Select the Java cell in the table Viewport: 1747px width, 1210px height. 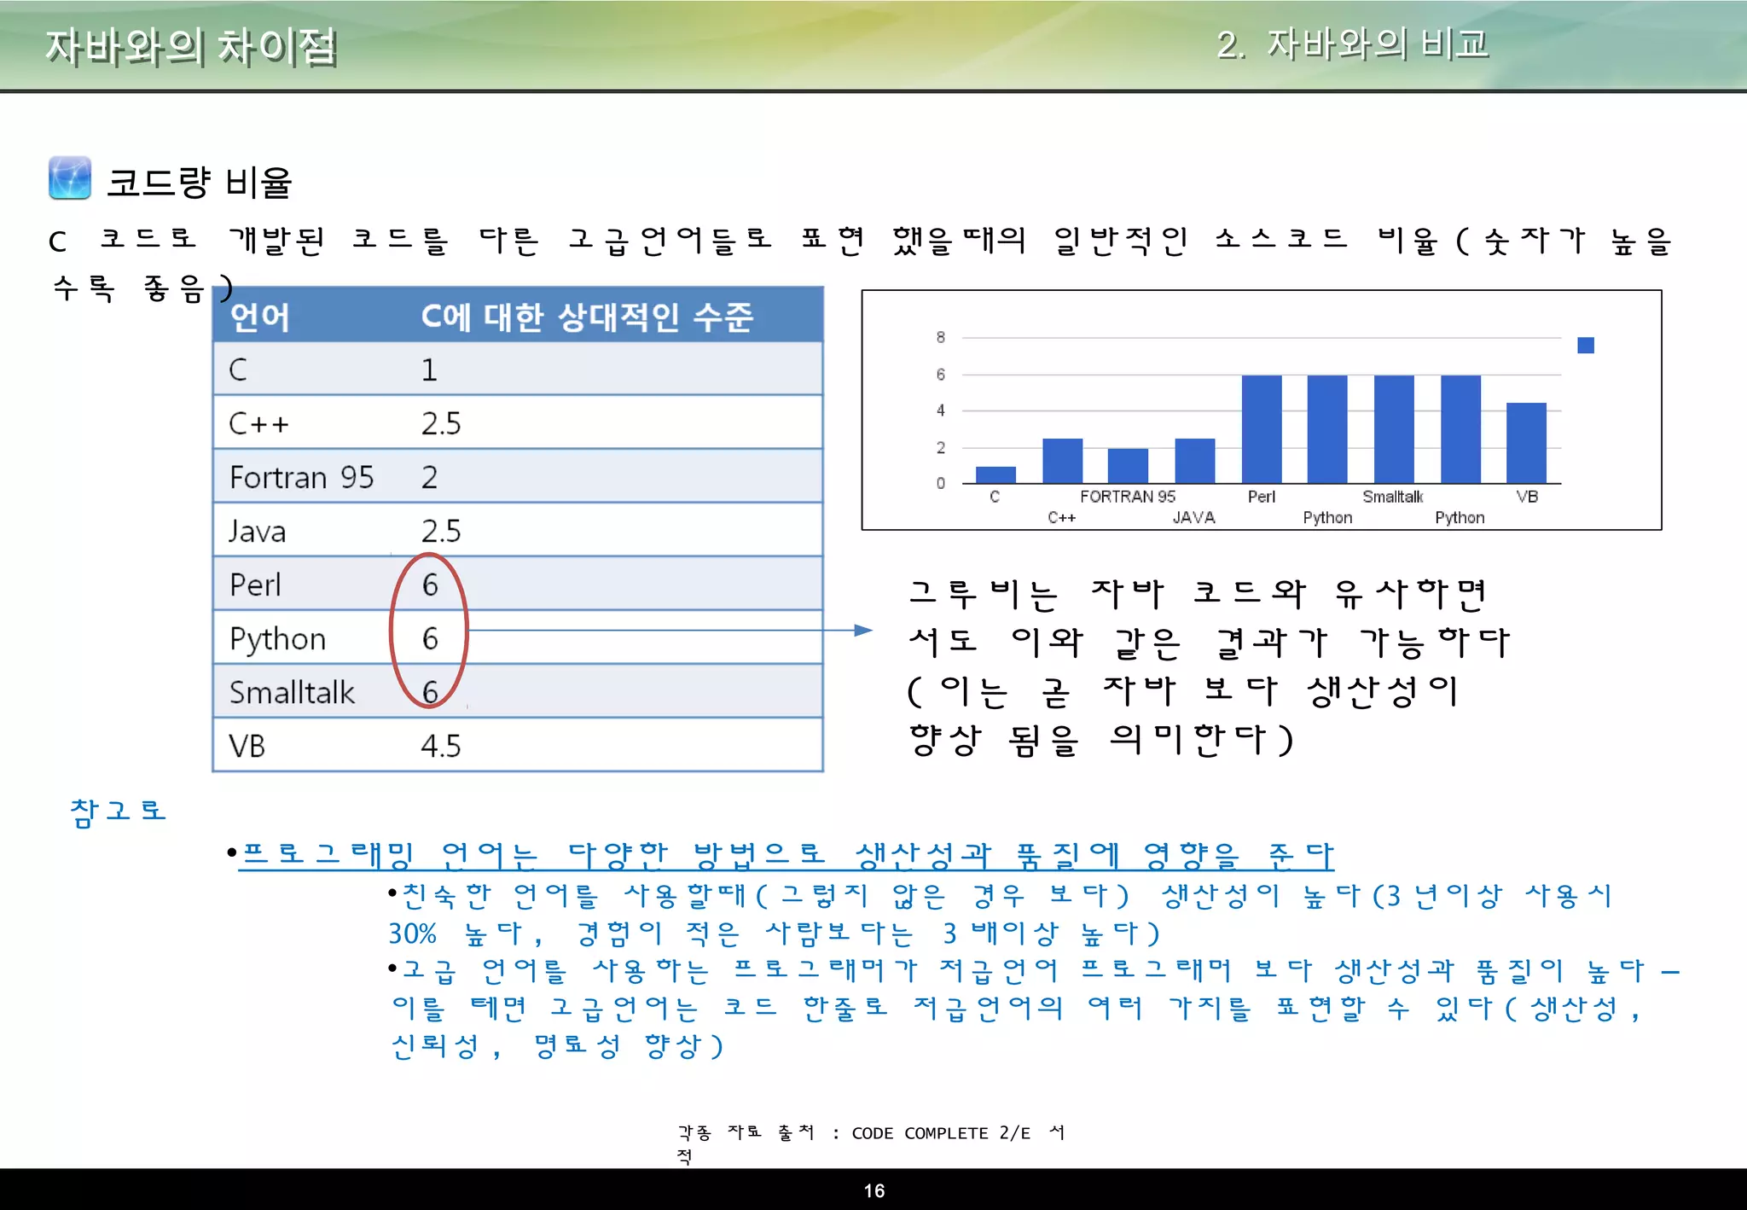[258, 531]
